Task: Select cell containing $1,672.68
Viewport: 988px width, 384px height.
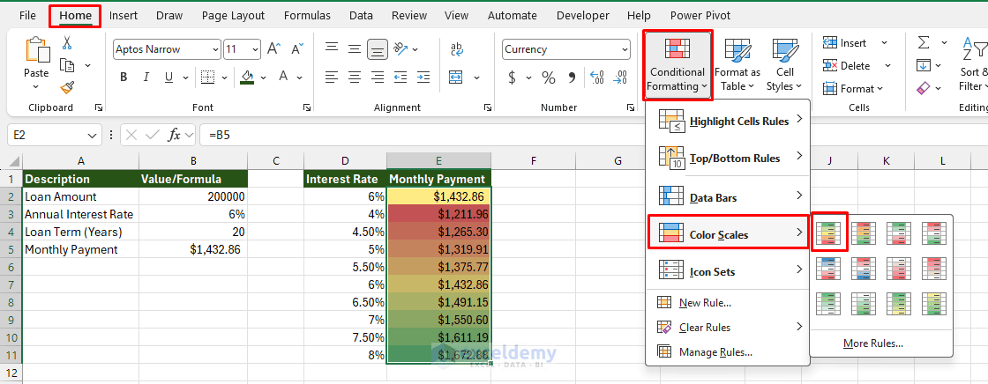Action: click(x=438, y=355)
